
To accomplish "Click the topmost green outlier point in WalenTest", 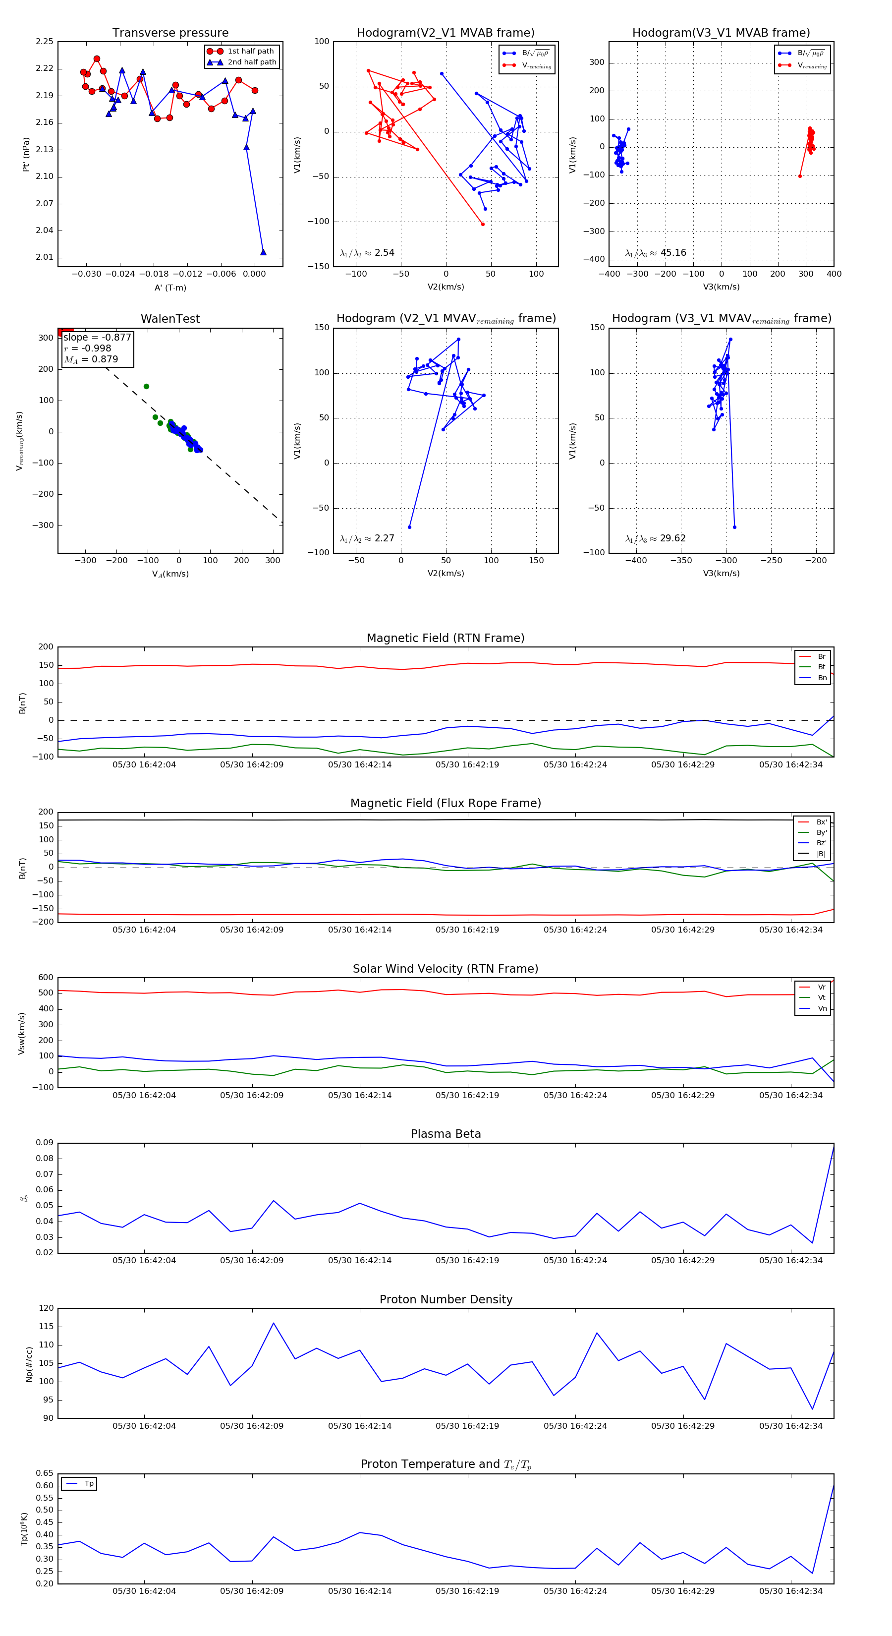I will 146,386.
